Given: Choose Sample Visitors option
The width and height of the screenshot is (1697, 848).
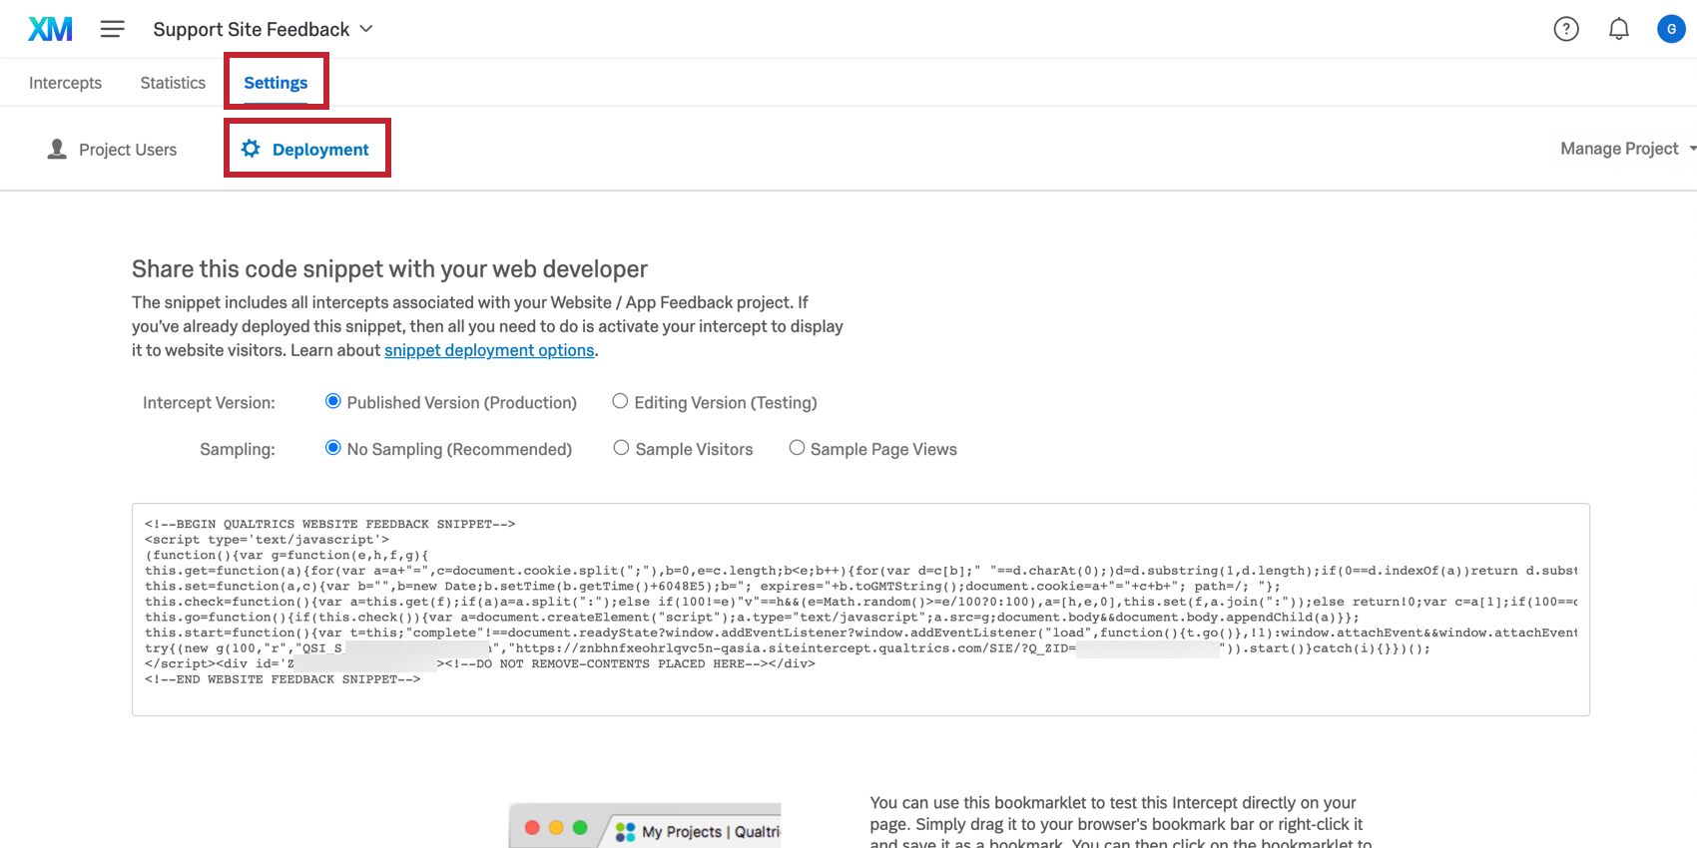Looking at the screenshot, I should [621, 448].
